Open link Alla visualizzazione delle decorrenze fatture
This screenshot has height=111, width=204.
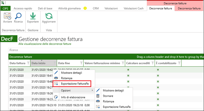[x=45, y=44]
